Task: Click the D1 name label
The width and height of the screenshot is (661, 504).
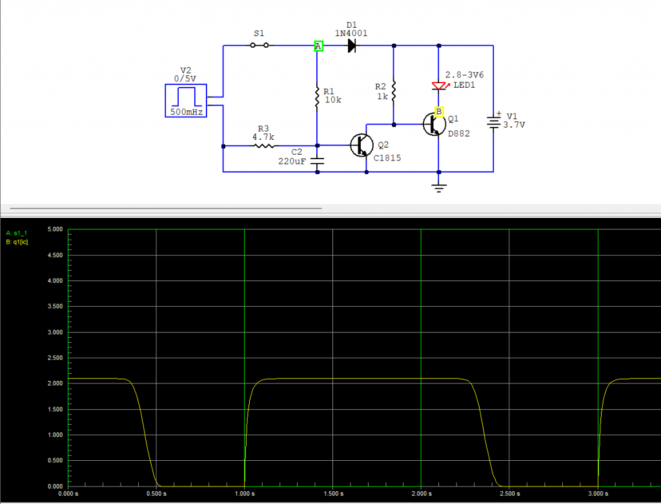Action: pyautogui.click(x=351, y=25)
